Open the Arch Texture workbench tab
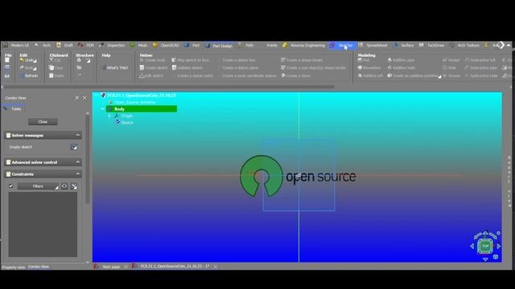The image size is (515, 289). tap(465, 45)
